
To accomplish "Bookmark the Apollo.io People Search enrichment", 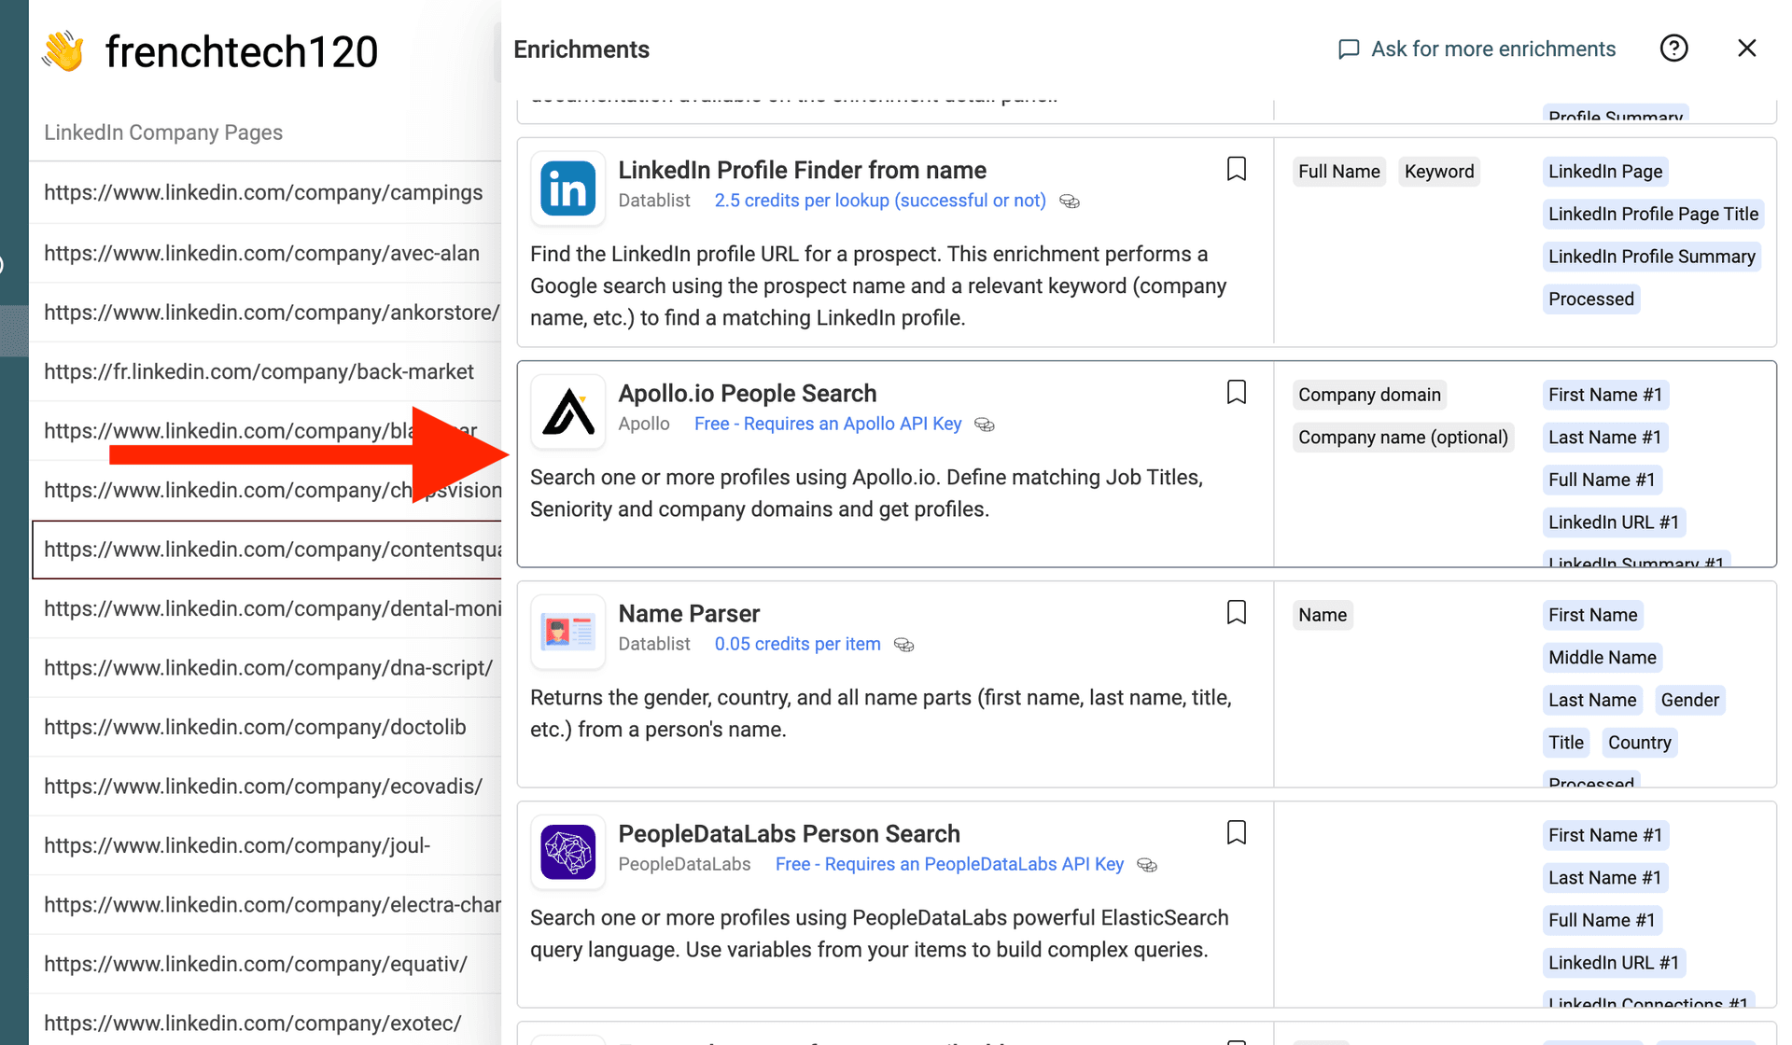I will 1236,392.
